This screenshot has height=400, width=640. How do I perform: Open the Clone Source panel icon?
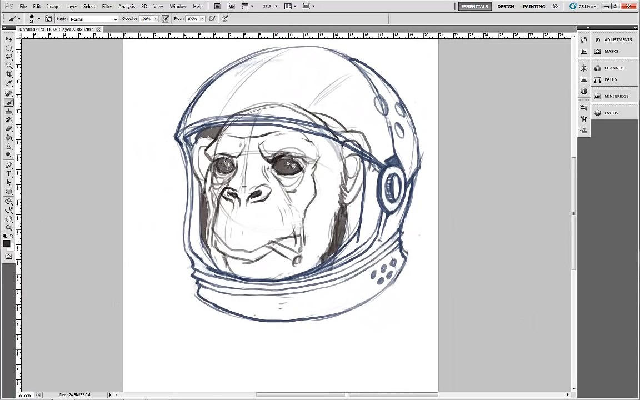(584, 131)
